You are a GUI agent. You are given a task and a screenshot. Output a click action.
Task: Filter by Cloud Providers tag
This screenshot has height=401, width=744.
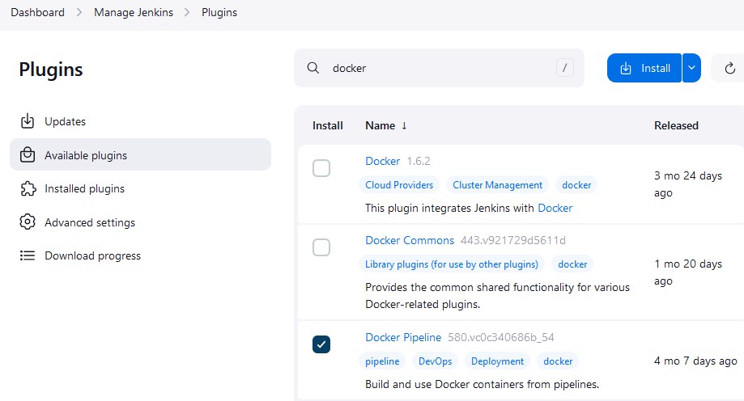tap(399, 185)
